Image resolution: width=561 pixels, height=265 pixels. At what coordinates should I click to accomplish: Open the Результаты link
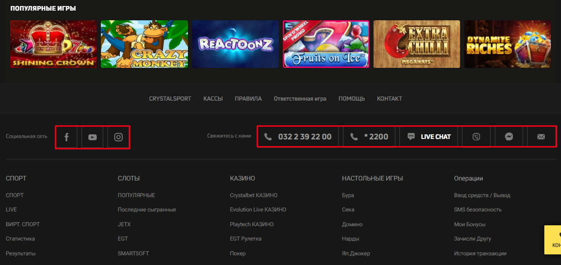tap(20, 253)
